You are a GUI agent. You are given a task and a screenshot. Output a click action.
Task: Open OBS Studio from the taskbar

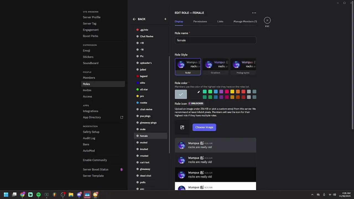pos(63,195)
